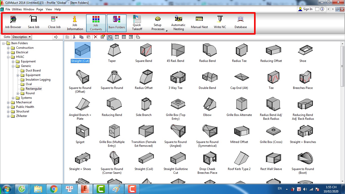The height and width of the screenshot is (194, 345).
Task: Click the Properties icon in the item toolbar
Action: (x=103, y=37)
